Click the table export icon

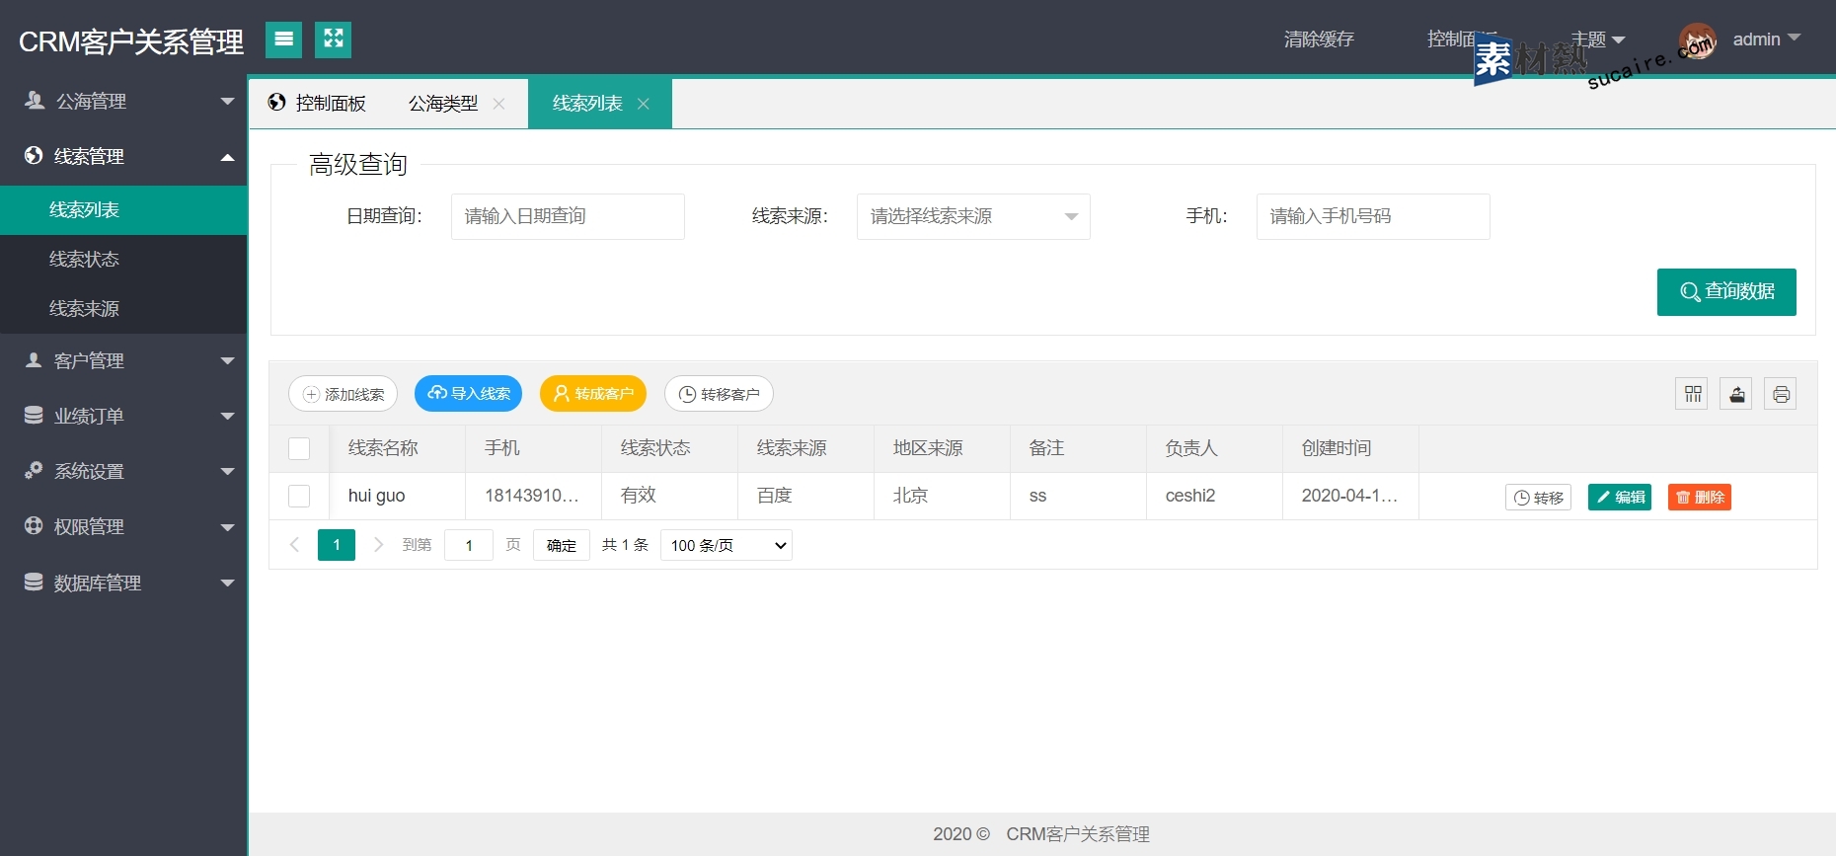(x=1736, y=394)
